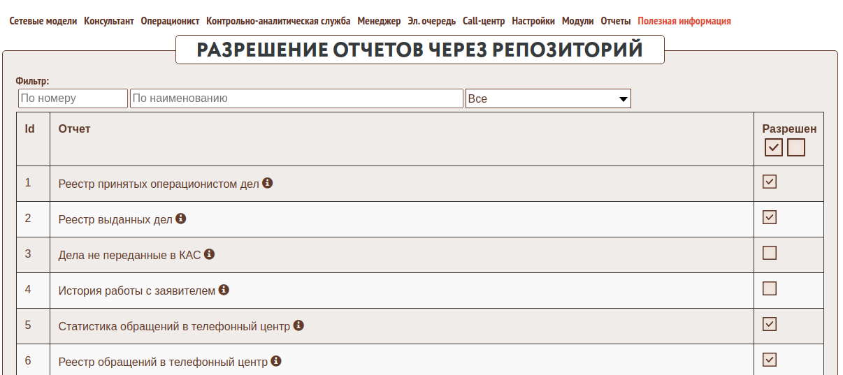
Task: Click info icon beside Реестр выданных дел
Action: [x=180, y=219]
